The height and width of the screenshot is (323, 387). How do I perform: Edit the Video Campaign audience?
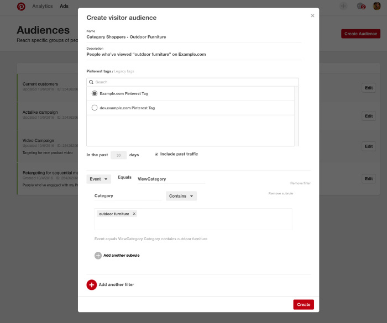pyautogui.click(x=369, y=146)
